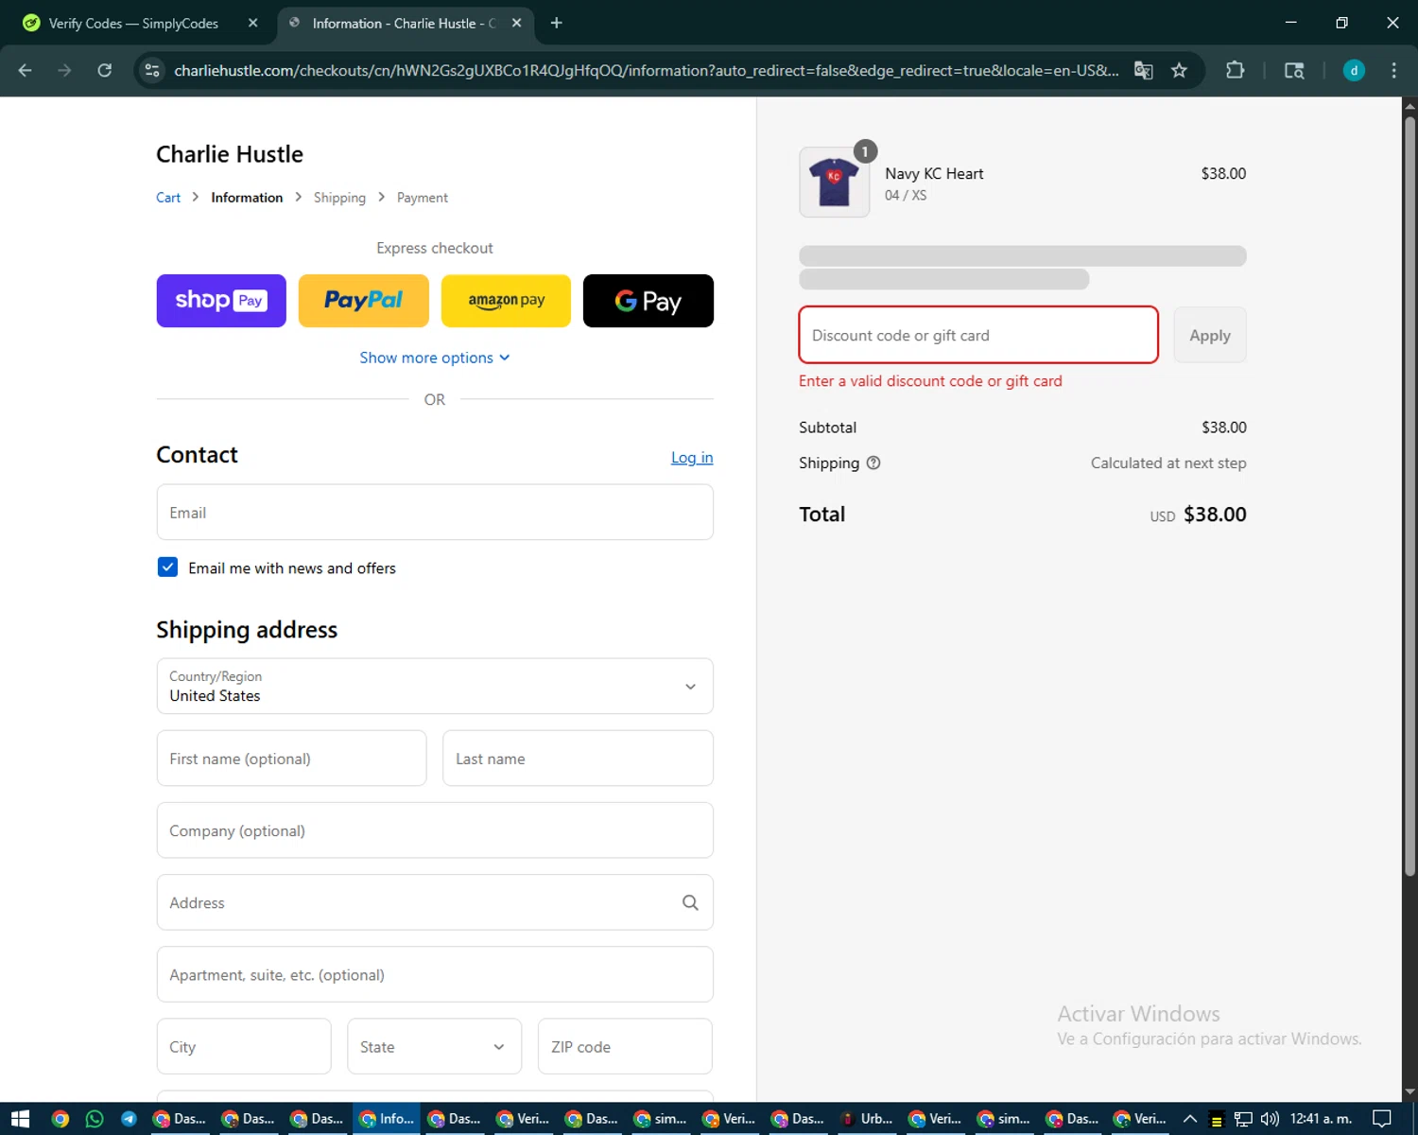The image size is (1418, 1135).
Task: Reload the checkout page
Action: (105, 70)
